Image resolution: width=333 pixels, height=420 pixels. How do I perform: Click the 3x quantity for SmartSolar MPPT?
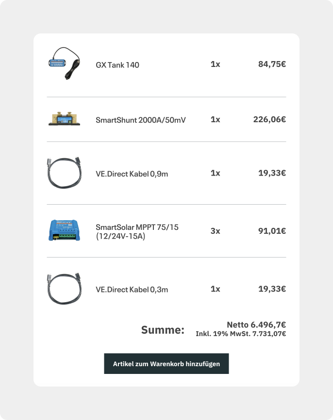215,231
